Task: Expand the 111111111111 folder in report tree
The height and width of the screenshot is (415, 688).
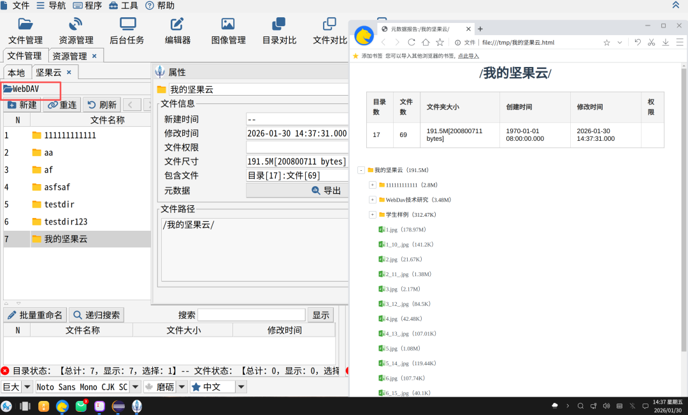Action: coord(373,185)
